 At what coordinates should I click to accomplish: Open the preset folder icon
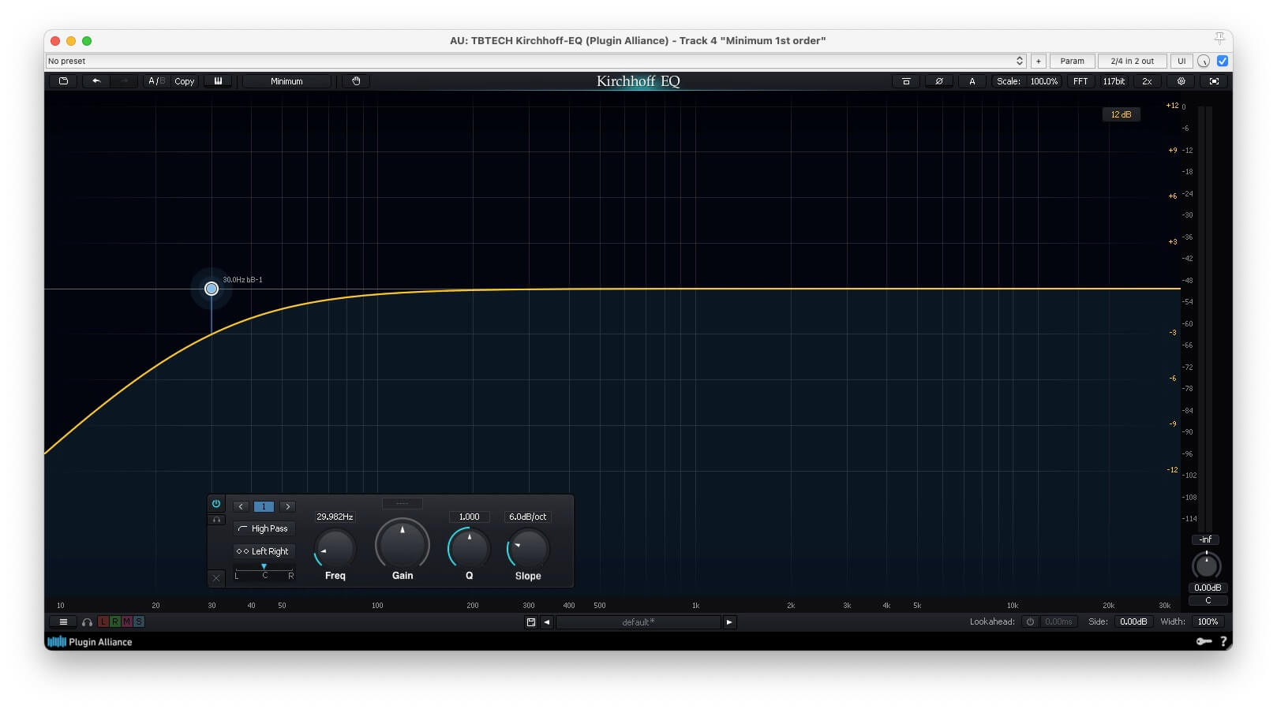(64, 81)
